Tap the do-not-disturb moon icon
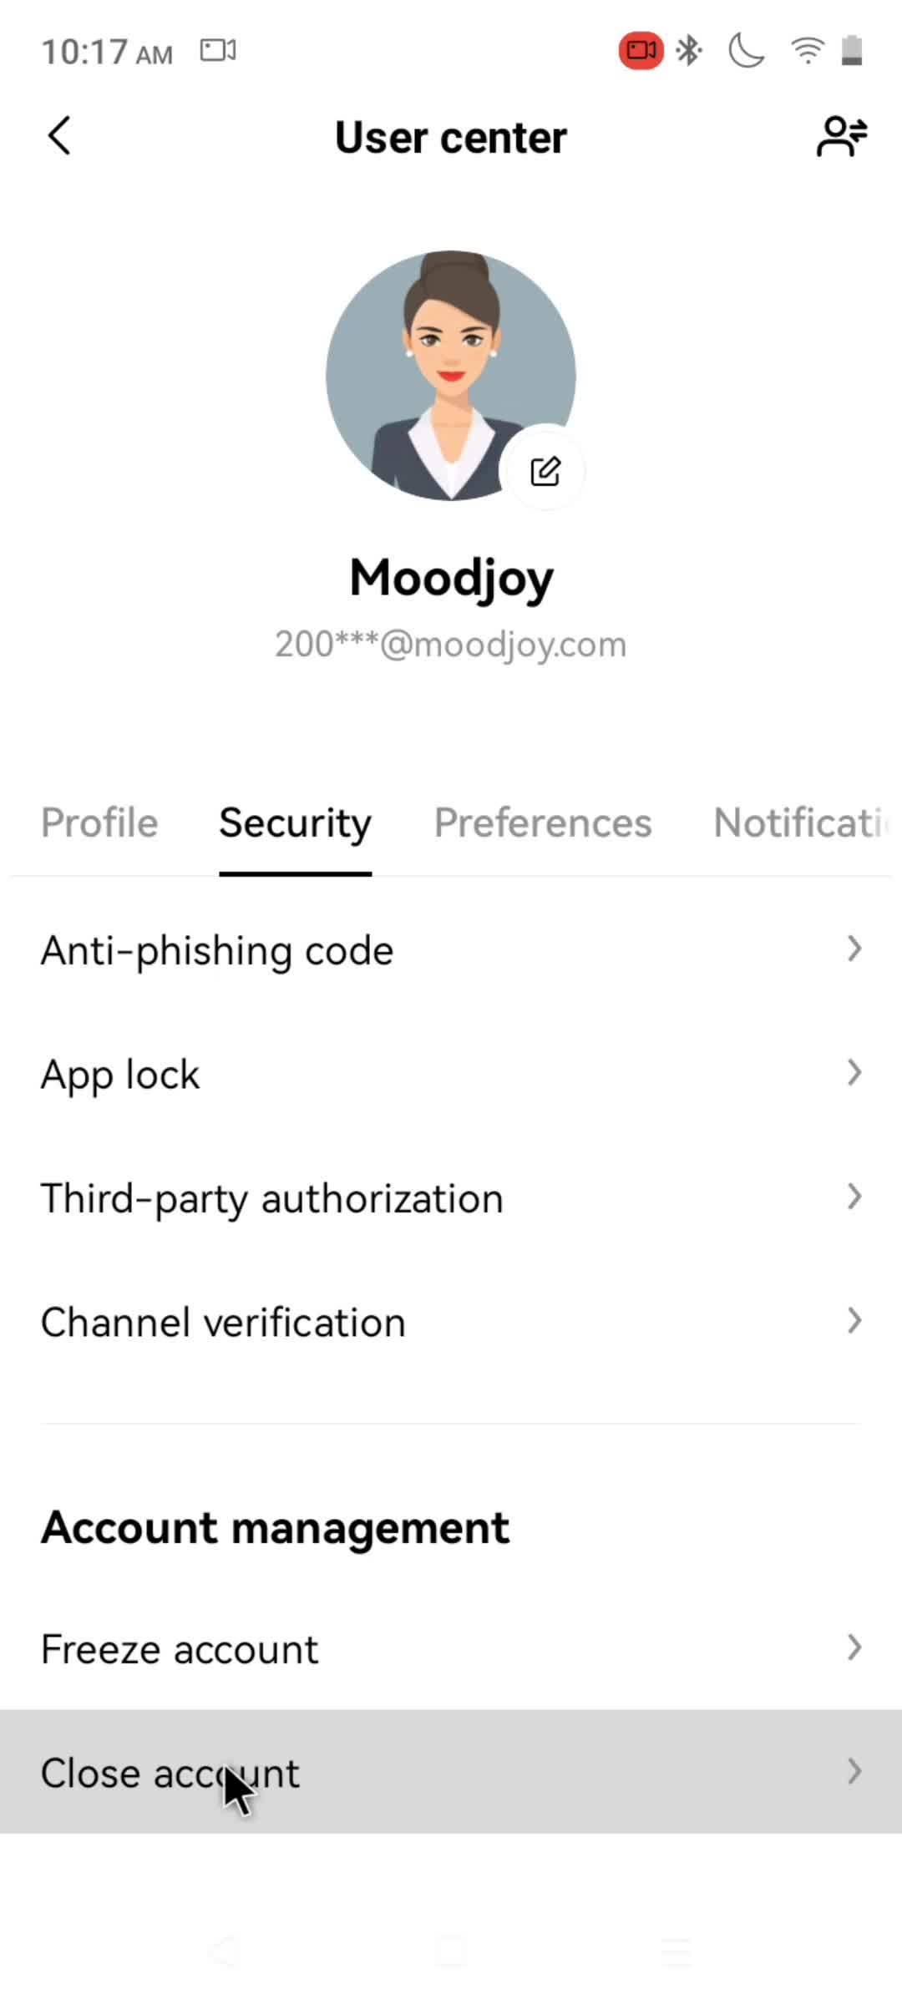This screenshot has height=2004, width=902. coord(746,51)
